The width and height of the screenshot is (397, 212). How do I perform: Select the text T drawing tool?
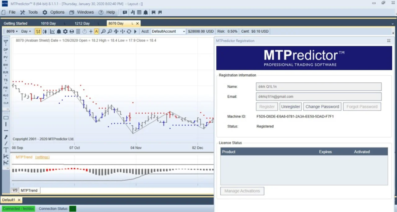(6, 150)
